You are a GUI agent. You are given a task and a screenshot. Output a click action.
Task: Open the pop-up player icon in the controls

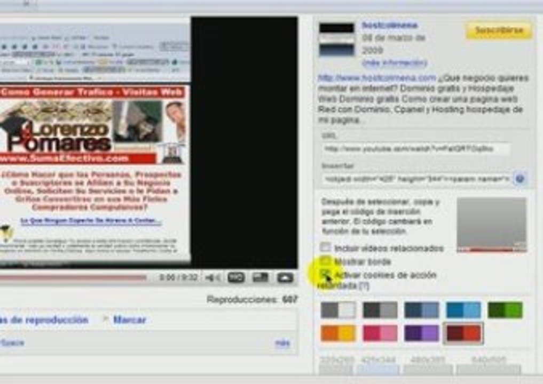[285, 277]
